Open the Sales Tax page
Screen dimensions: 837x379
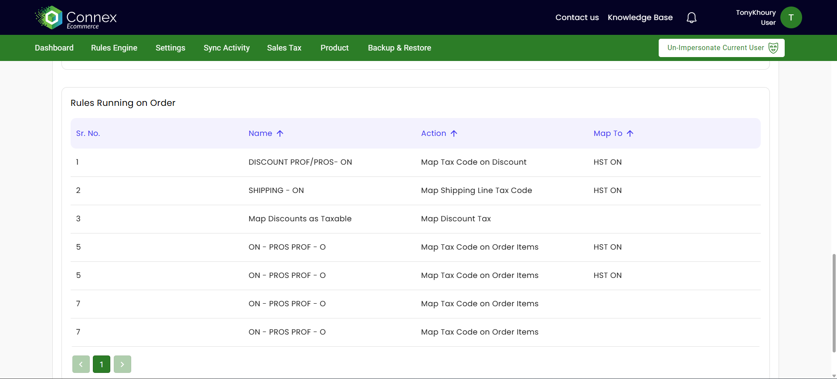coord(284,48)
